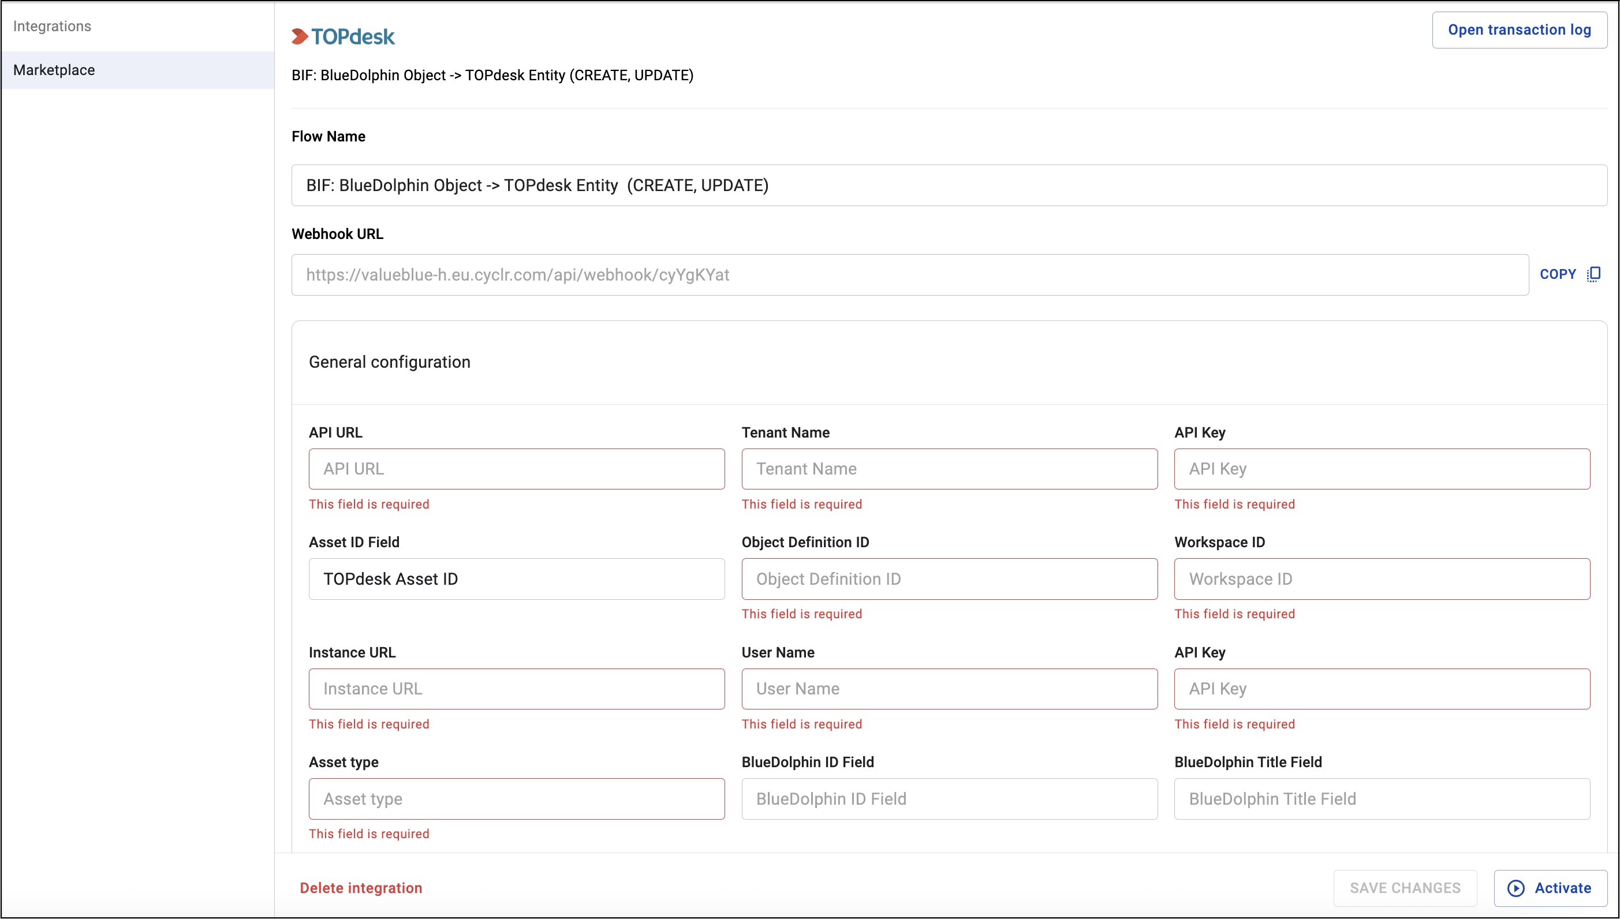Open the transaction log
The height and width of the screenshot is (919, 1620).
point(1519,29)
